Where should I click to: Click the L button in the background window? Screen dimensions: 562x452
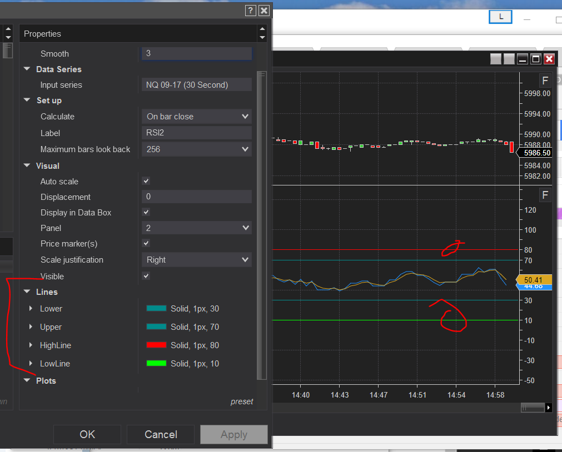coord(500,17)
